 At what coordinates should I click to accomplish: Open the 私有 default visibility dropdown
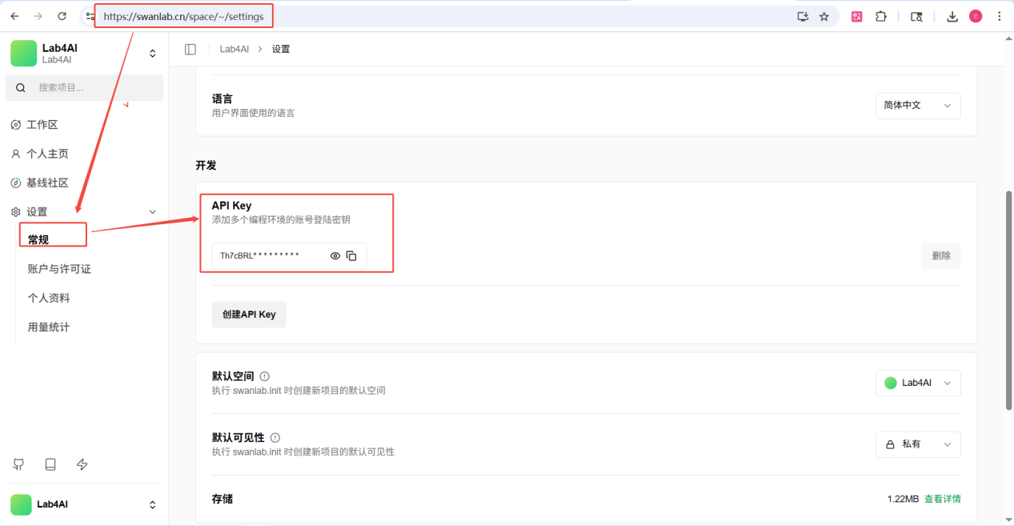click(918, 444)
